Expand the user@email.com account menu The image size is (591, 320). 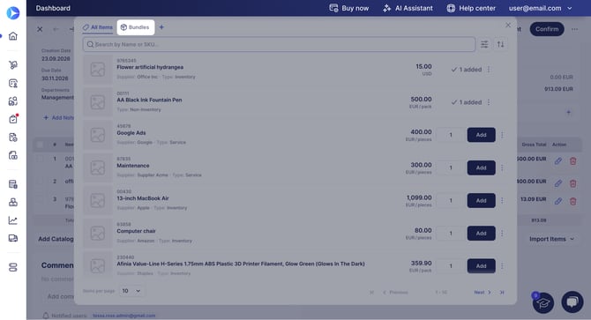click(x=540, y=8)
